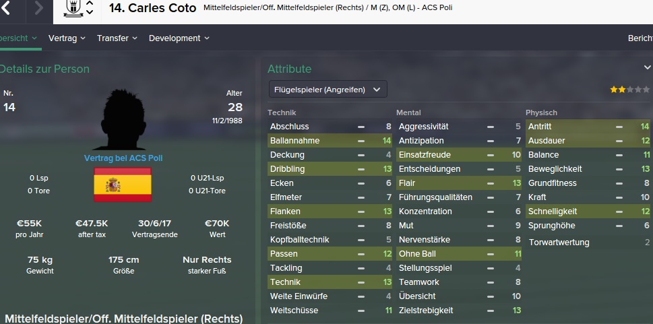The height and width of the screenshot is (324, 653).
Task: Open the Vertrag bei ACS Poli link
Action: coord(123,158)
